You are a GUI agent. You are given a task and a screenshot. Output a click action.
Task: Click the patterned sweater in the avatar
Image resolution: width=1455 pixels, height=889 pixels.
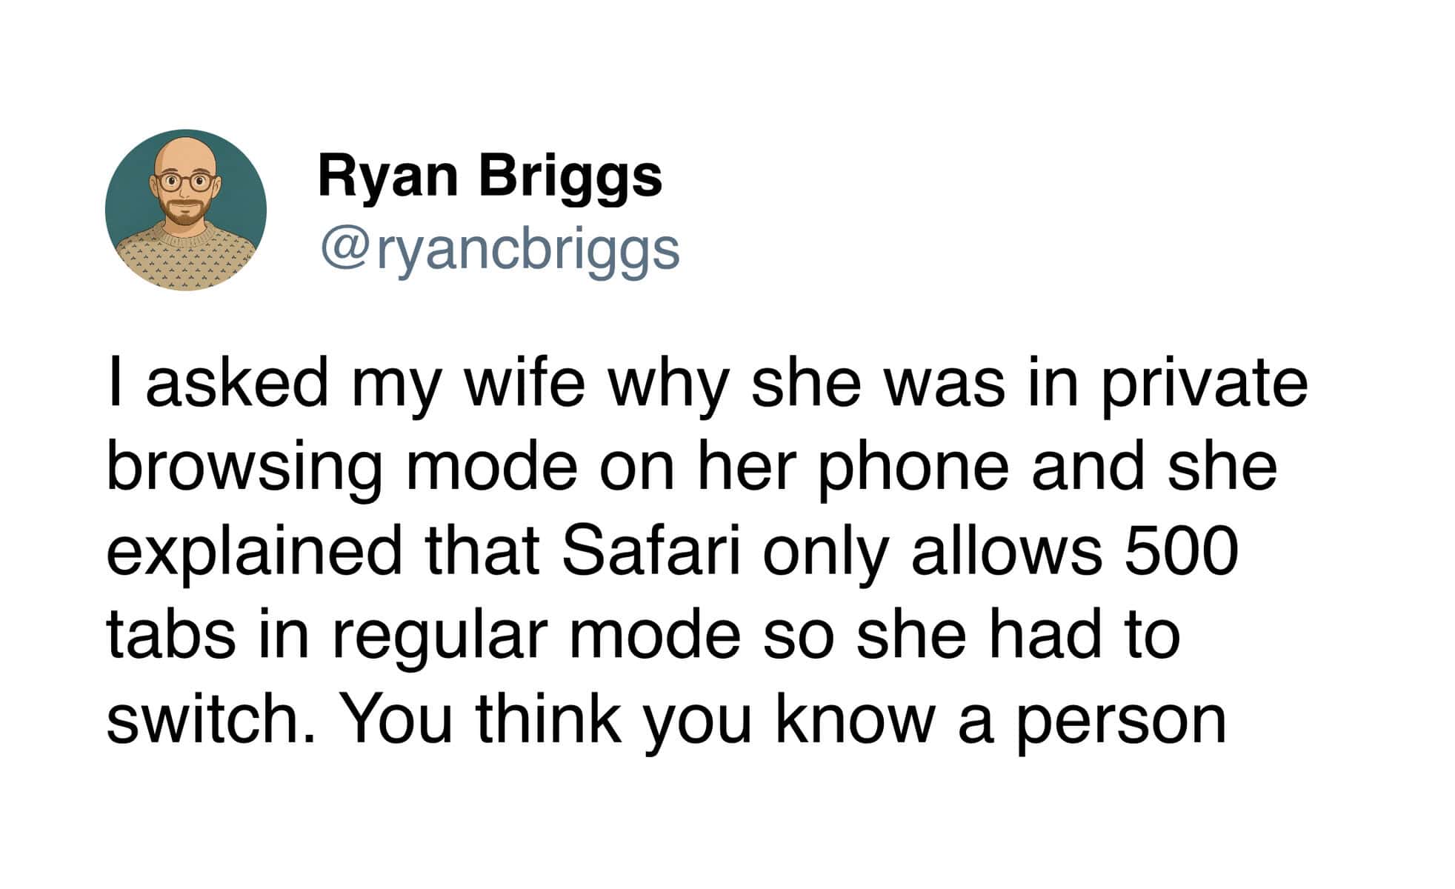(186, 256)
